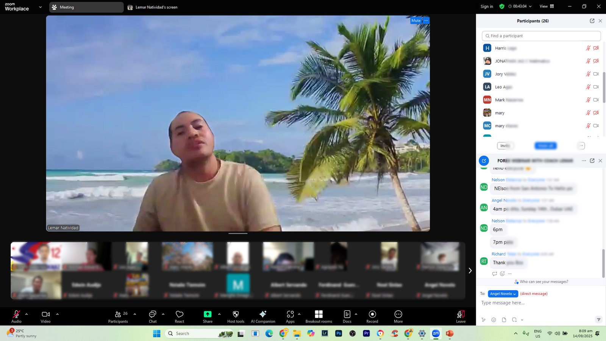Viewport: 606px width, 341px height.
Task: Open the Angel Novelo recipient dropdown
Action: [x=503, y=294]
